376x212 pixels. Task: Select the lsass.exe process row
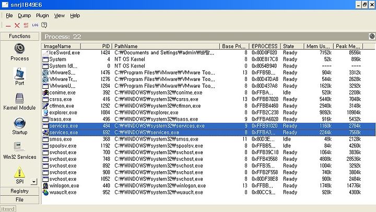(x=208, y=119)
